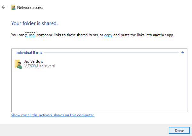Copy the shared links via copy link

coord(108,35)
